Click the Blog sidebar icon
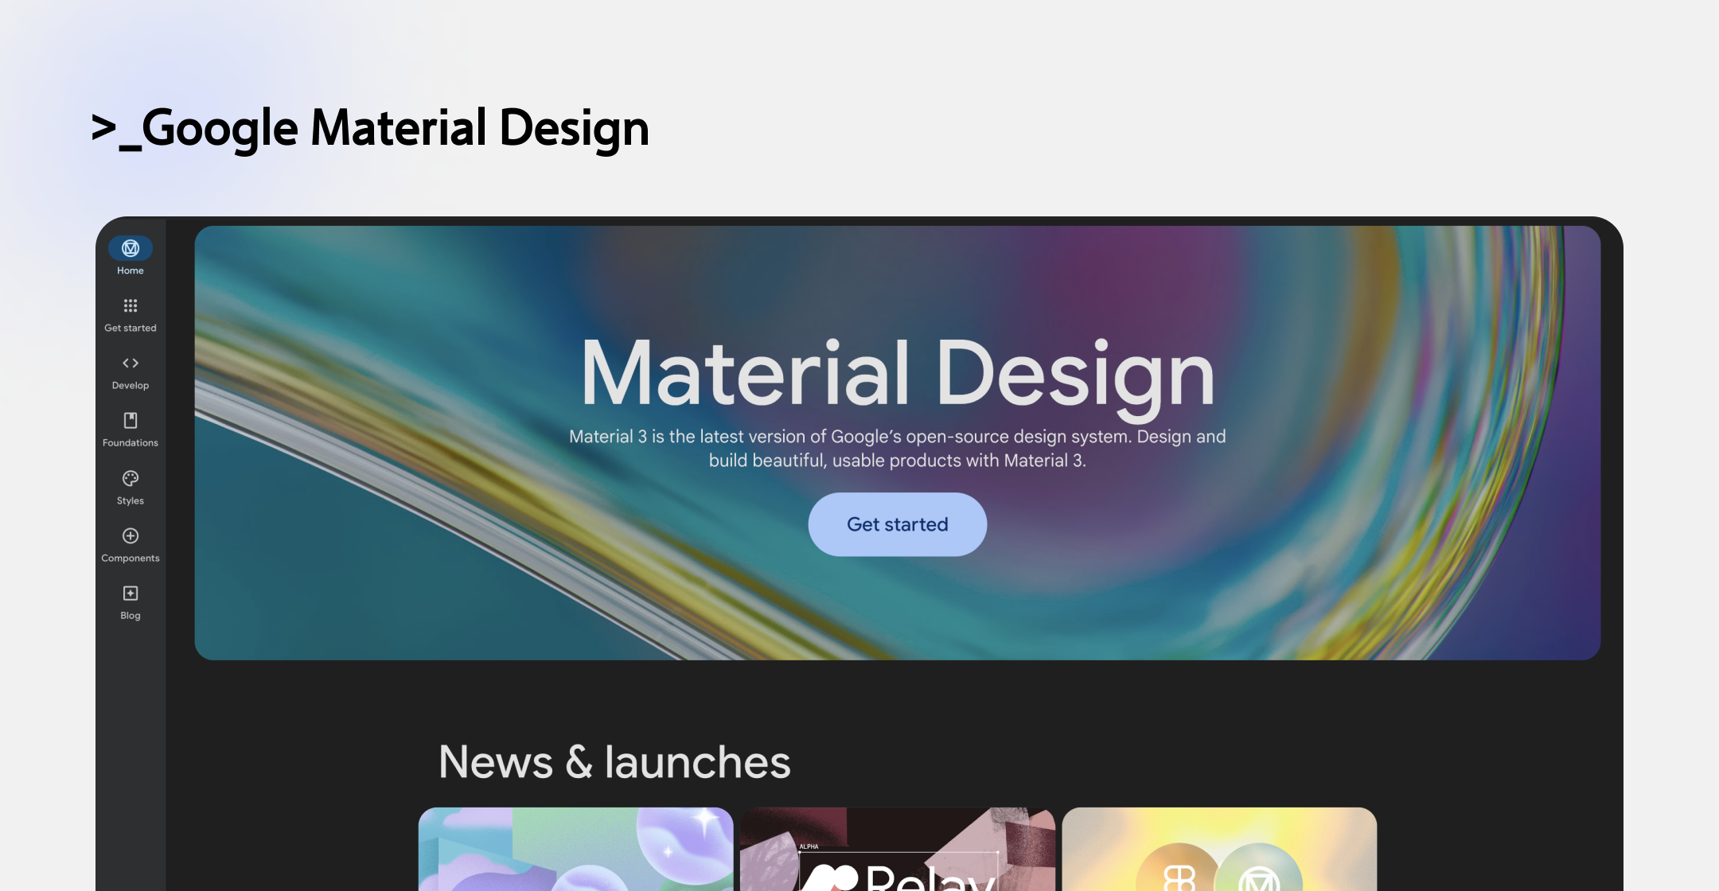This screenshot has width=1719, height=891. pos(131,593)
